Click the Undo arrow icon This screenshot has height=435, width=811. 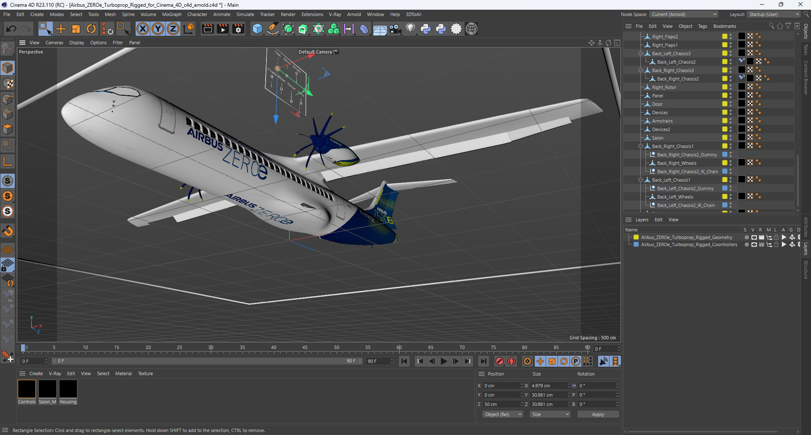[x=11, y=29]
